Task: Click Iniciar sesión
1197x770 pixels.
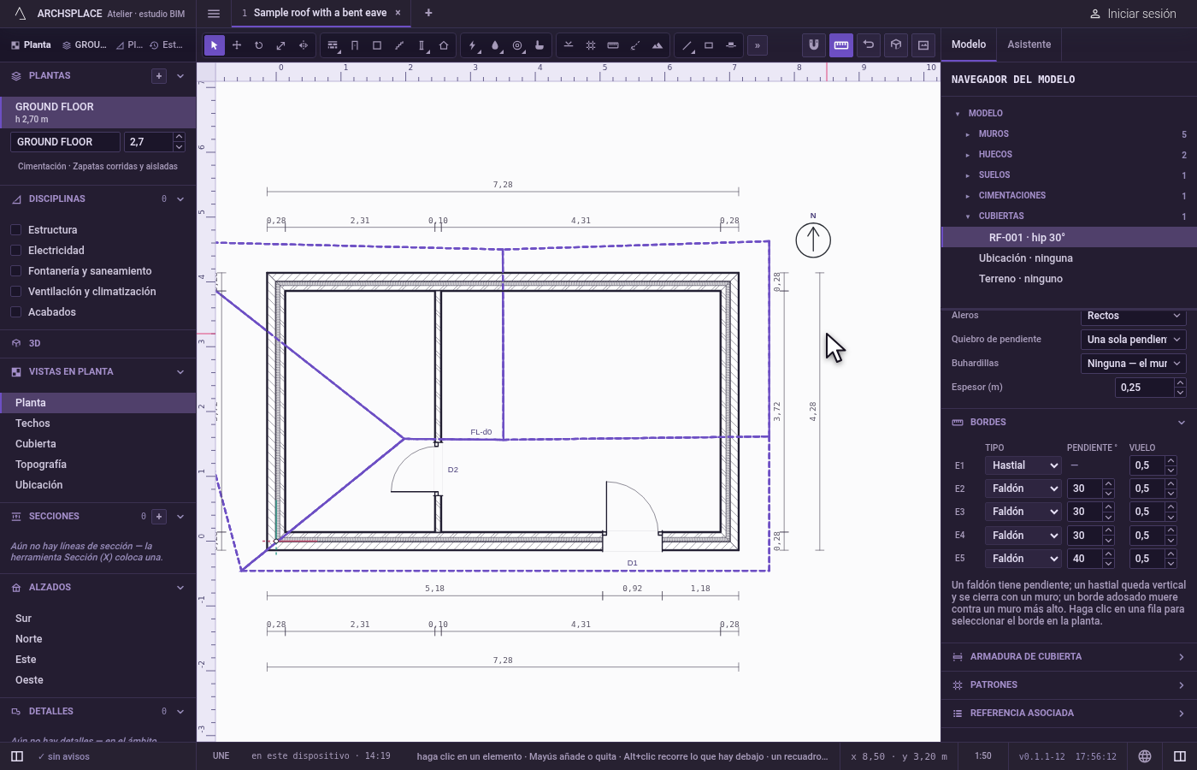Action: pos(1133,14)
